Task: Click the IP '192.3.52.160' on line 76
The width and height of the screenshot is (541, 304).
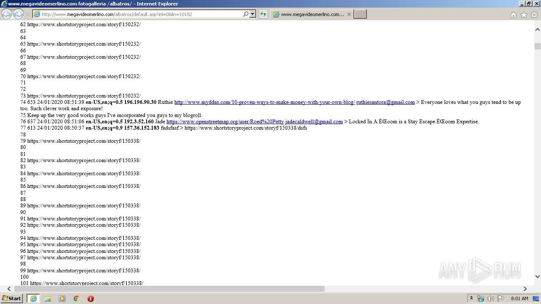Action: point(139,122)
